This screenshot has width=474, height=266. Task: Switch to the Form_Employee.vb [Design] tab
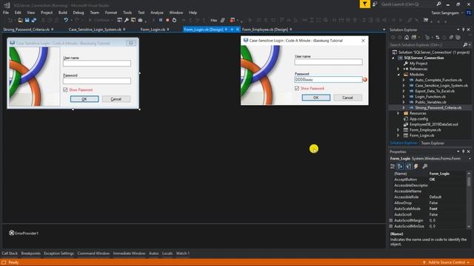pyautogui.click(x=265, y=30)
